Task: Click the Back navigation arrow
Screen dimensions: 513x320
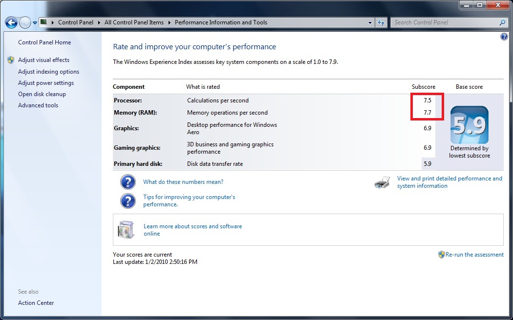Action: pos(11,22)
